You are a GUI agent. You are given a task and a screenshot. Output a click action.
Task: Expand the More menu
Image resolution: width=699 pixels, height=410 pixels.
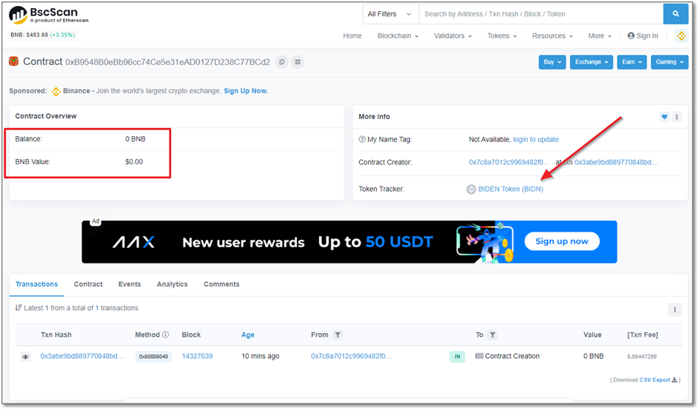coord(600,36)
